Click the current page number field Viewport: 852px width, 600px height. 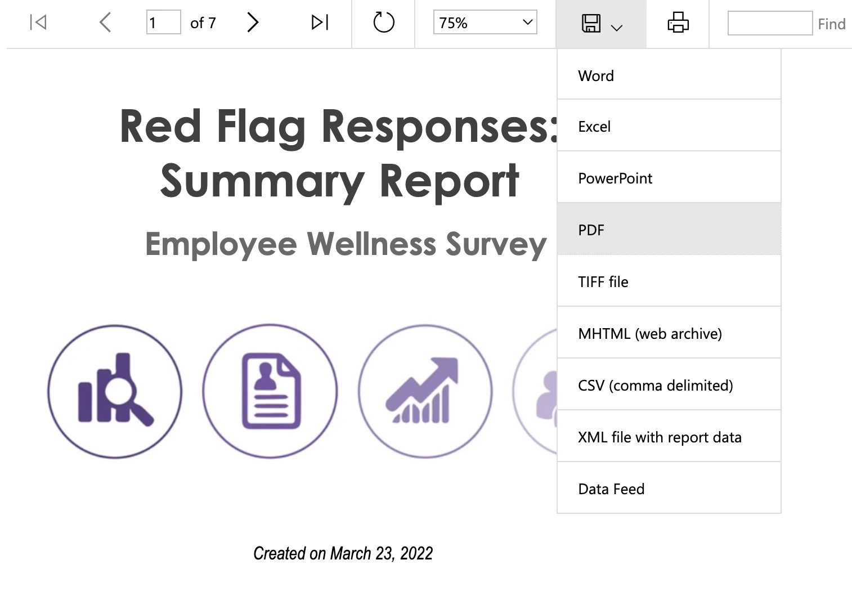pyautogui.click(x=163, y=23)
